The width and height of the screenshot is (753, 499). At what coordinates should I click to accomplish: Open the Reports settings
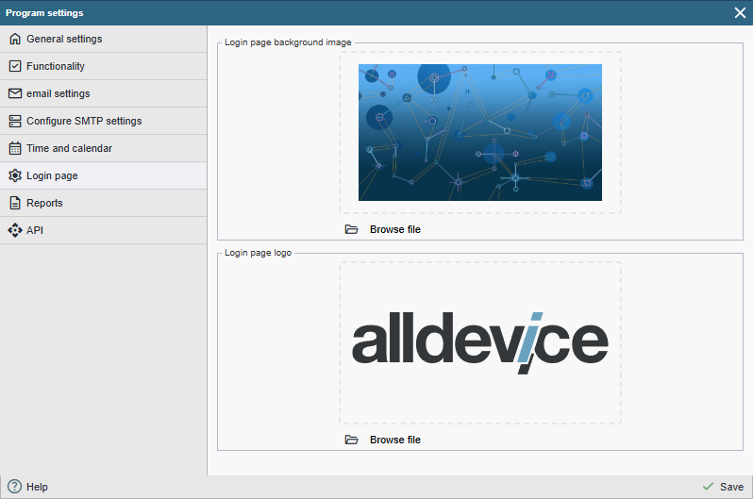pyautogui.click(x=103, y=203)
